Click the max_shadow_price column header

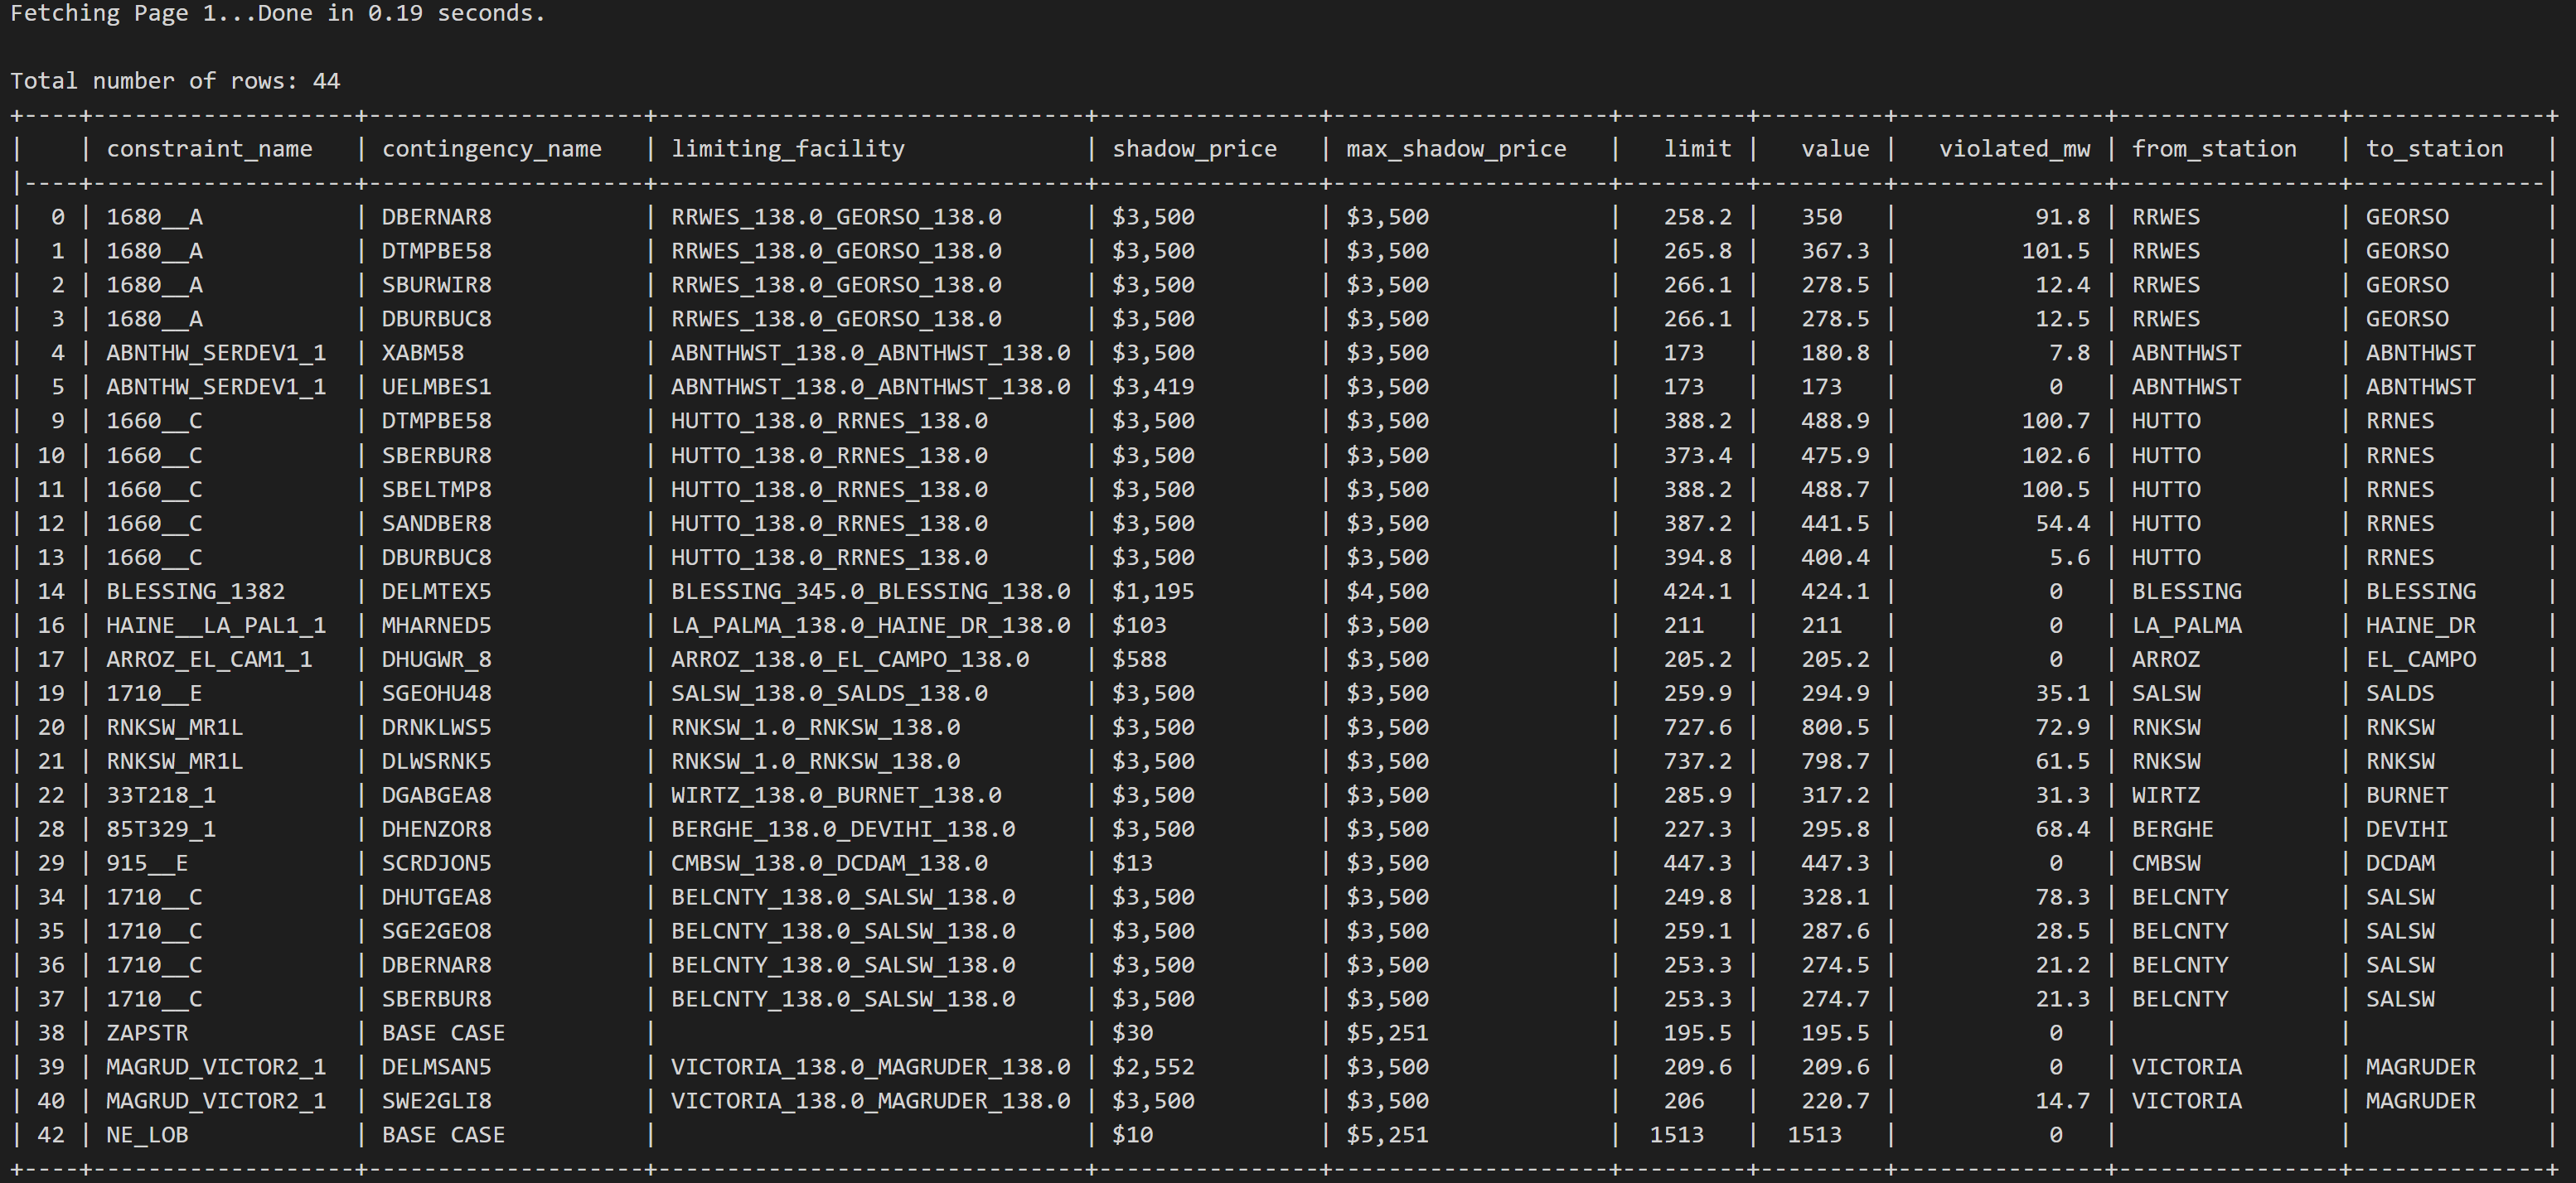tap(1455, 149)
